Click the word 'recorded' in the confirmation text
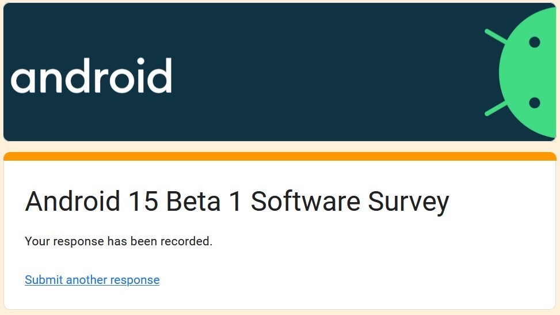The height and width of the screenshot is (315, 560). (186, 241)
